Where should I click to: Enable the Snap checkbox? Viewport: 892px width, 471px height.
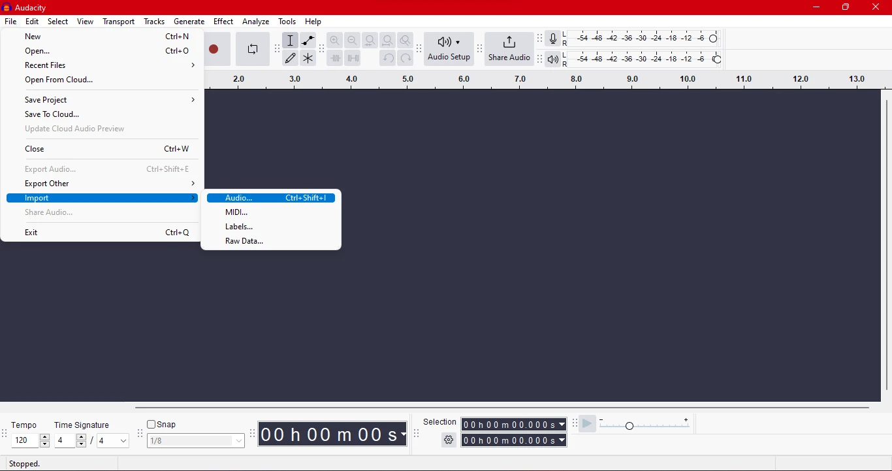pyautogui.click(x=151, y=425)
